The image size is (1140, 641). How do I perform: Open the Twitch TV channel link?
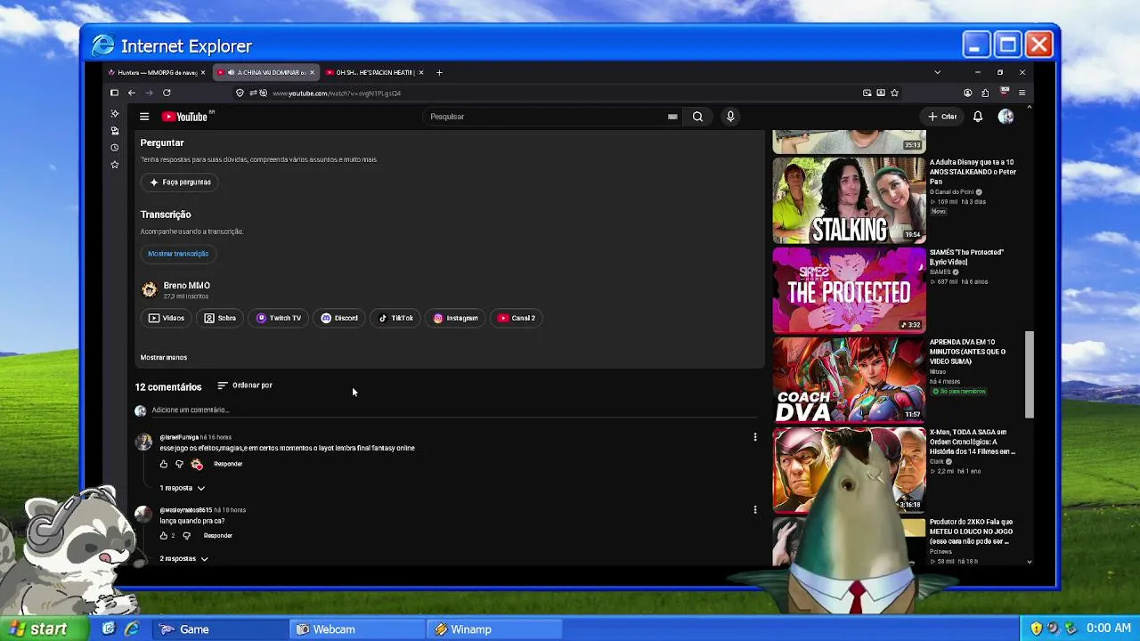(279, 318)
